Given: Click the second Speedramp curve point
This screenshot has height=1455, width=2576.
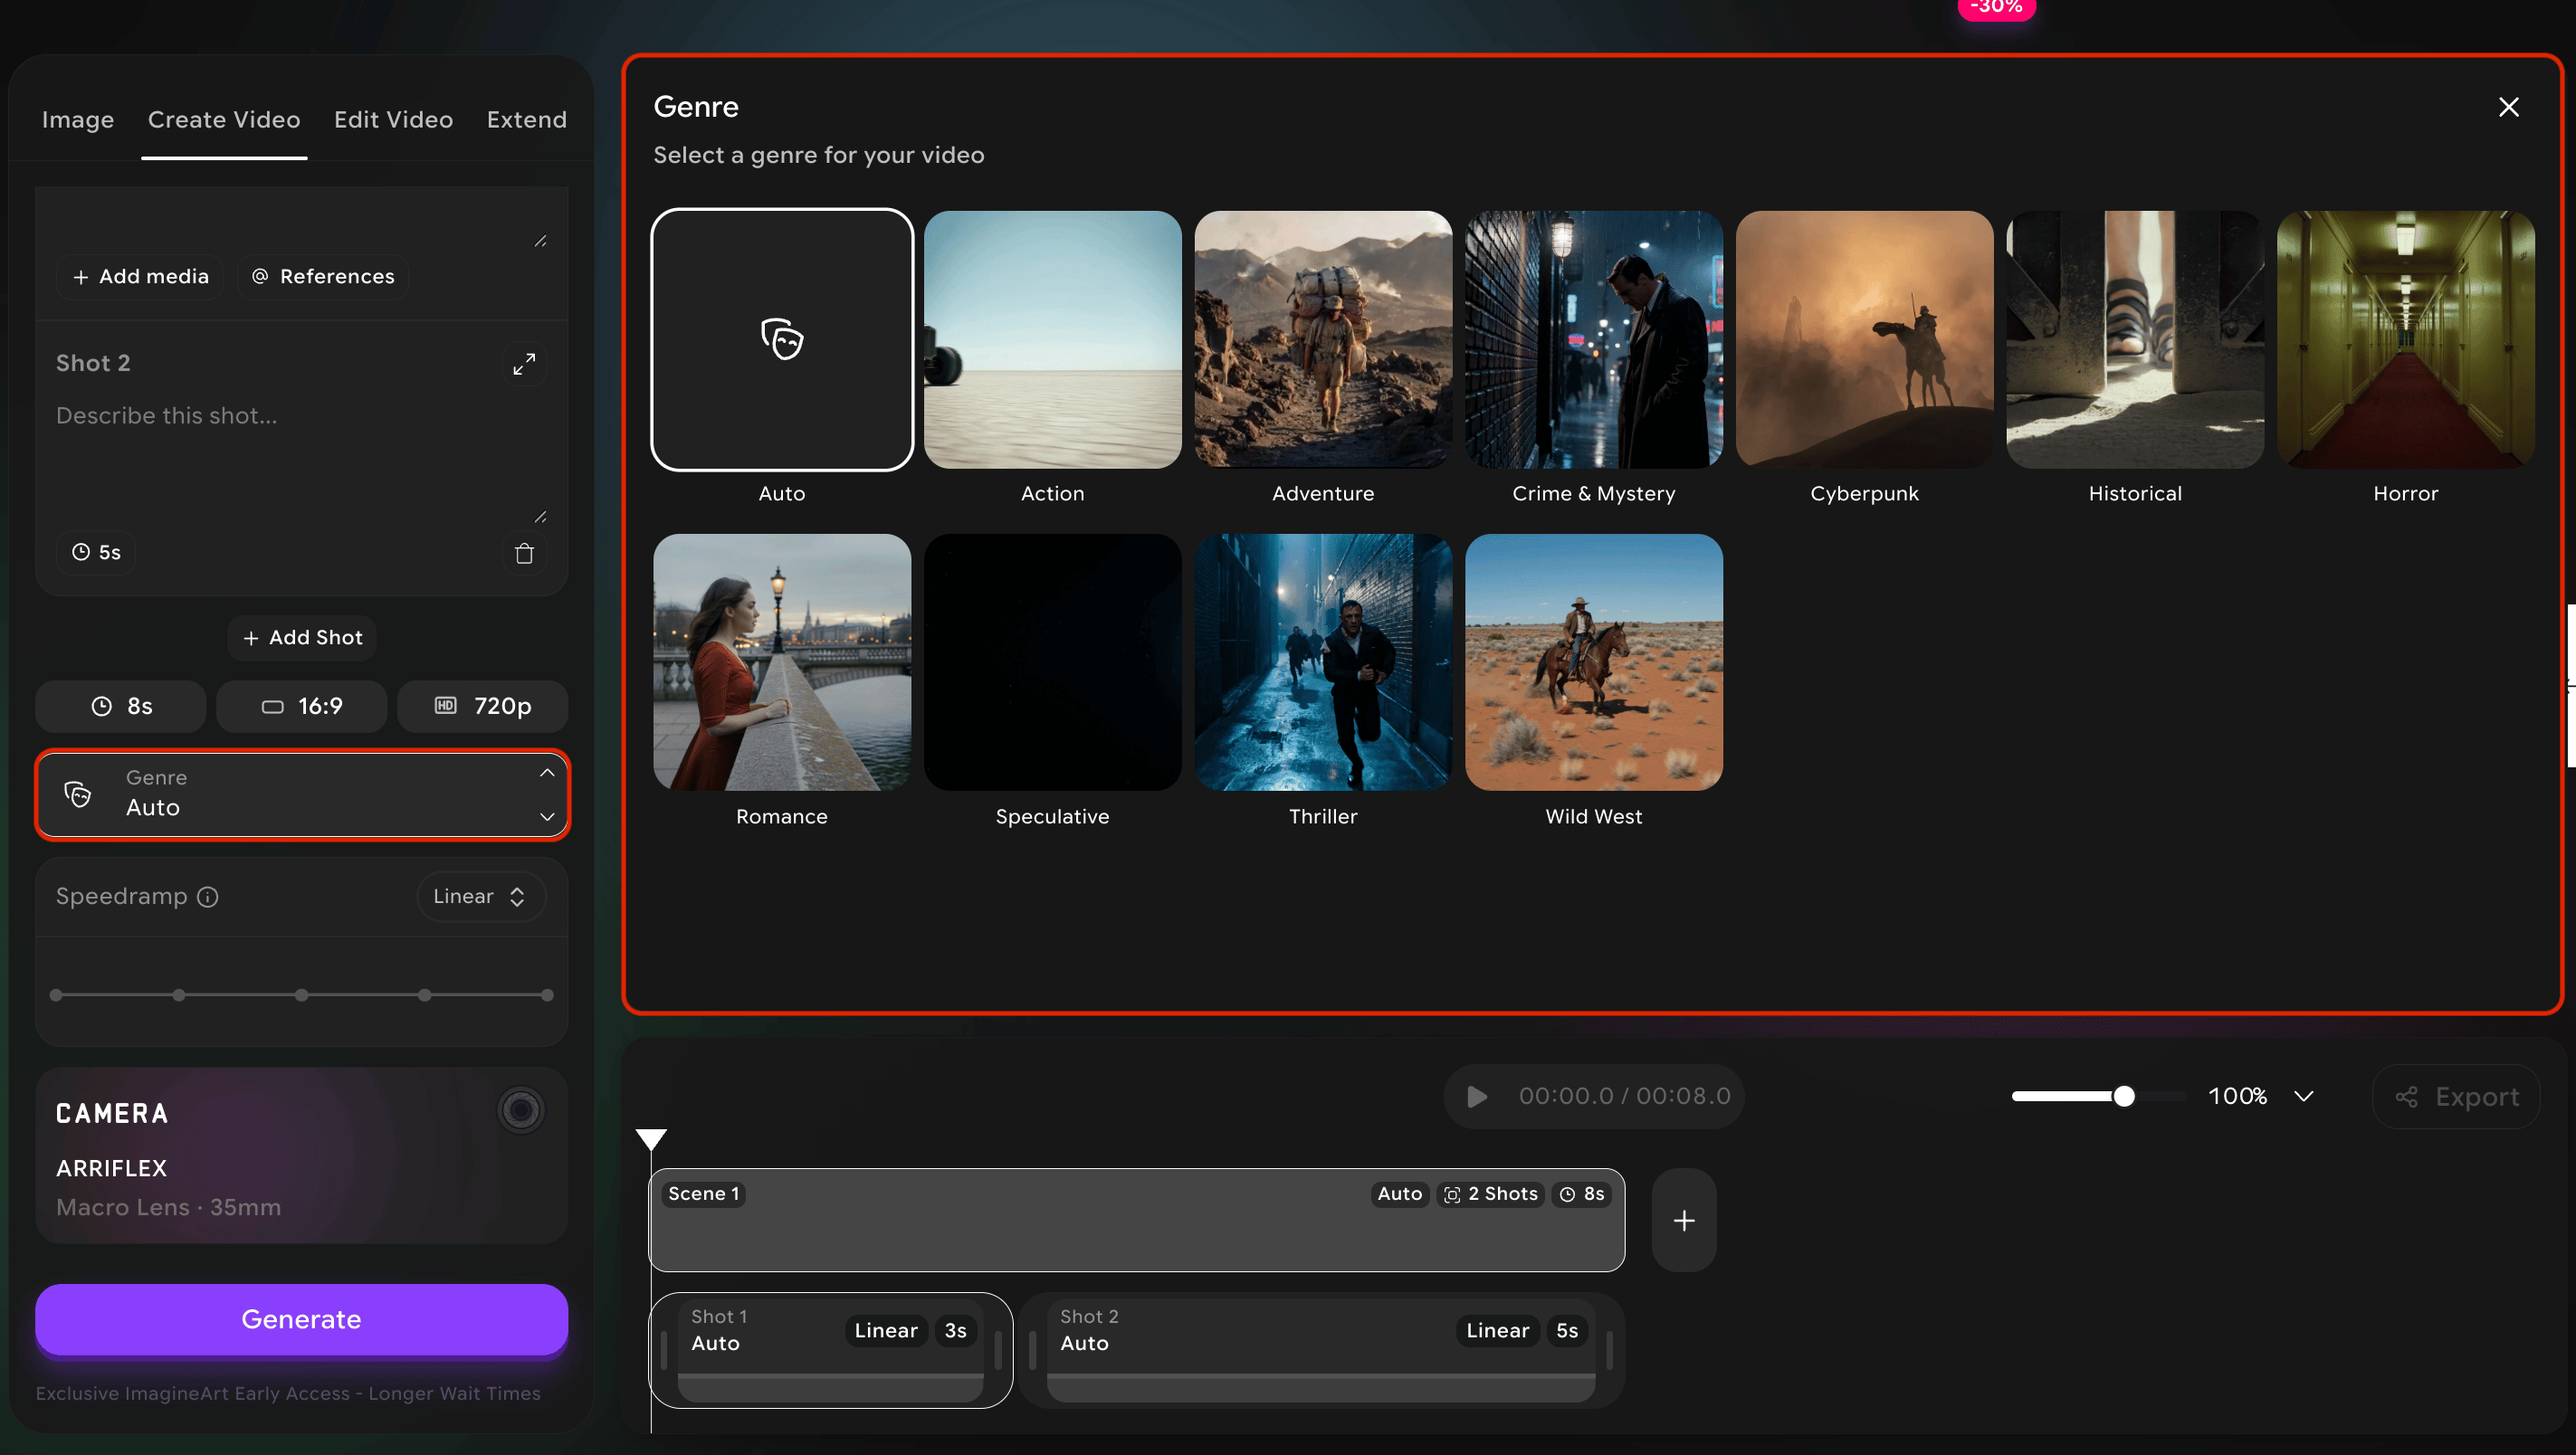Looking at the screenshot, I should click(x=179, y=996).
